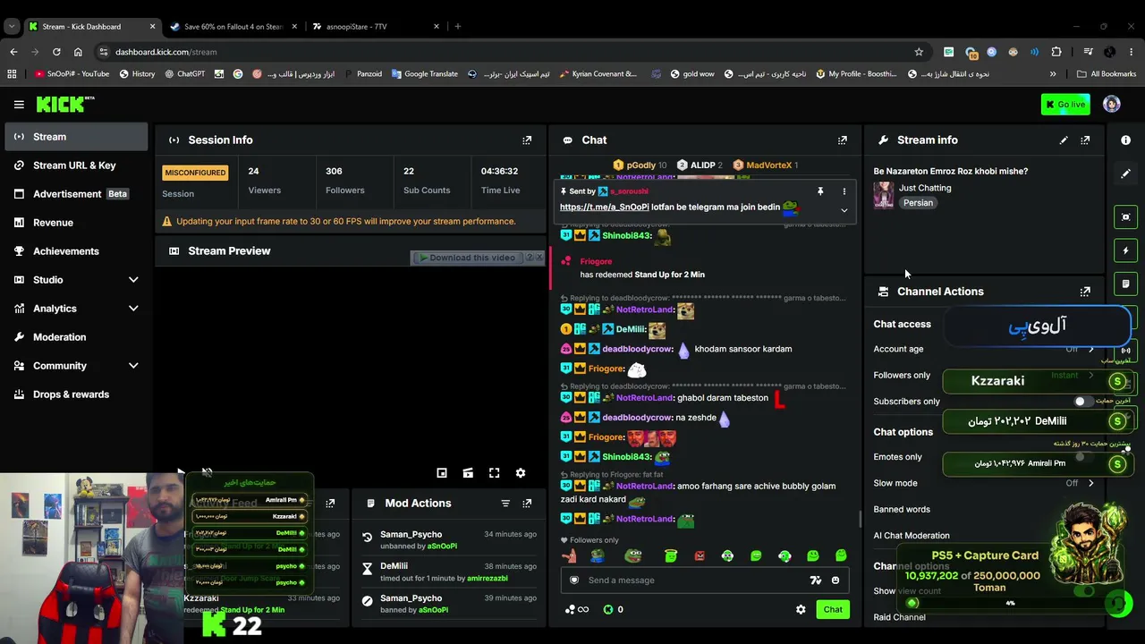Pop out the Channel Actions panel
Viewport: 1145px width, 644px height.
pos(1085,292)
